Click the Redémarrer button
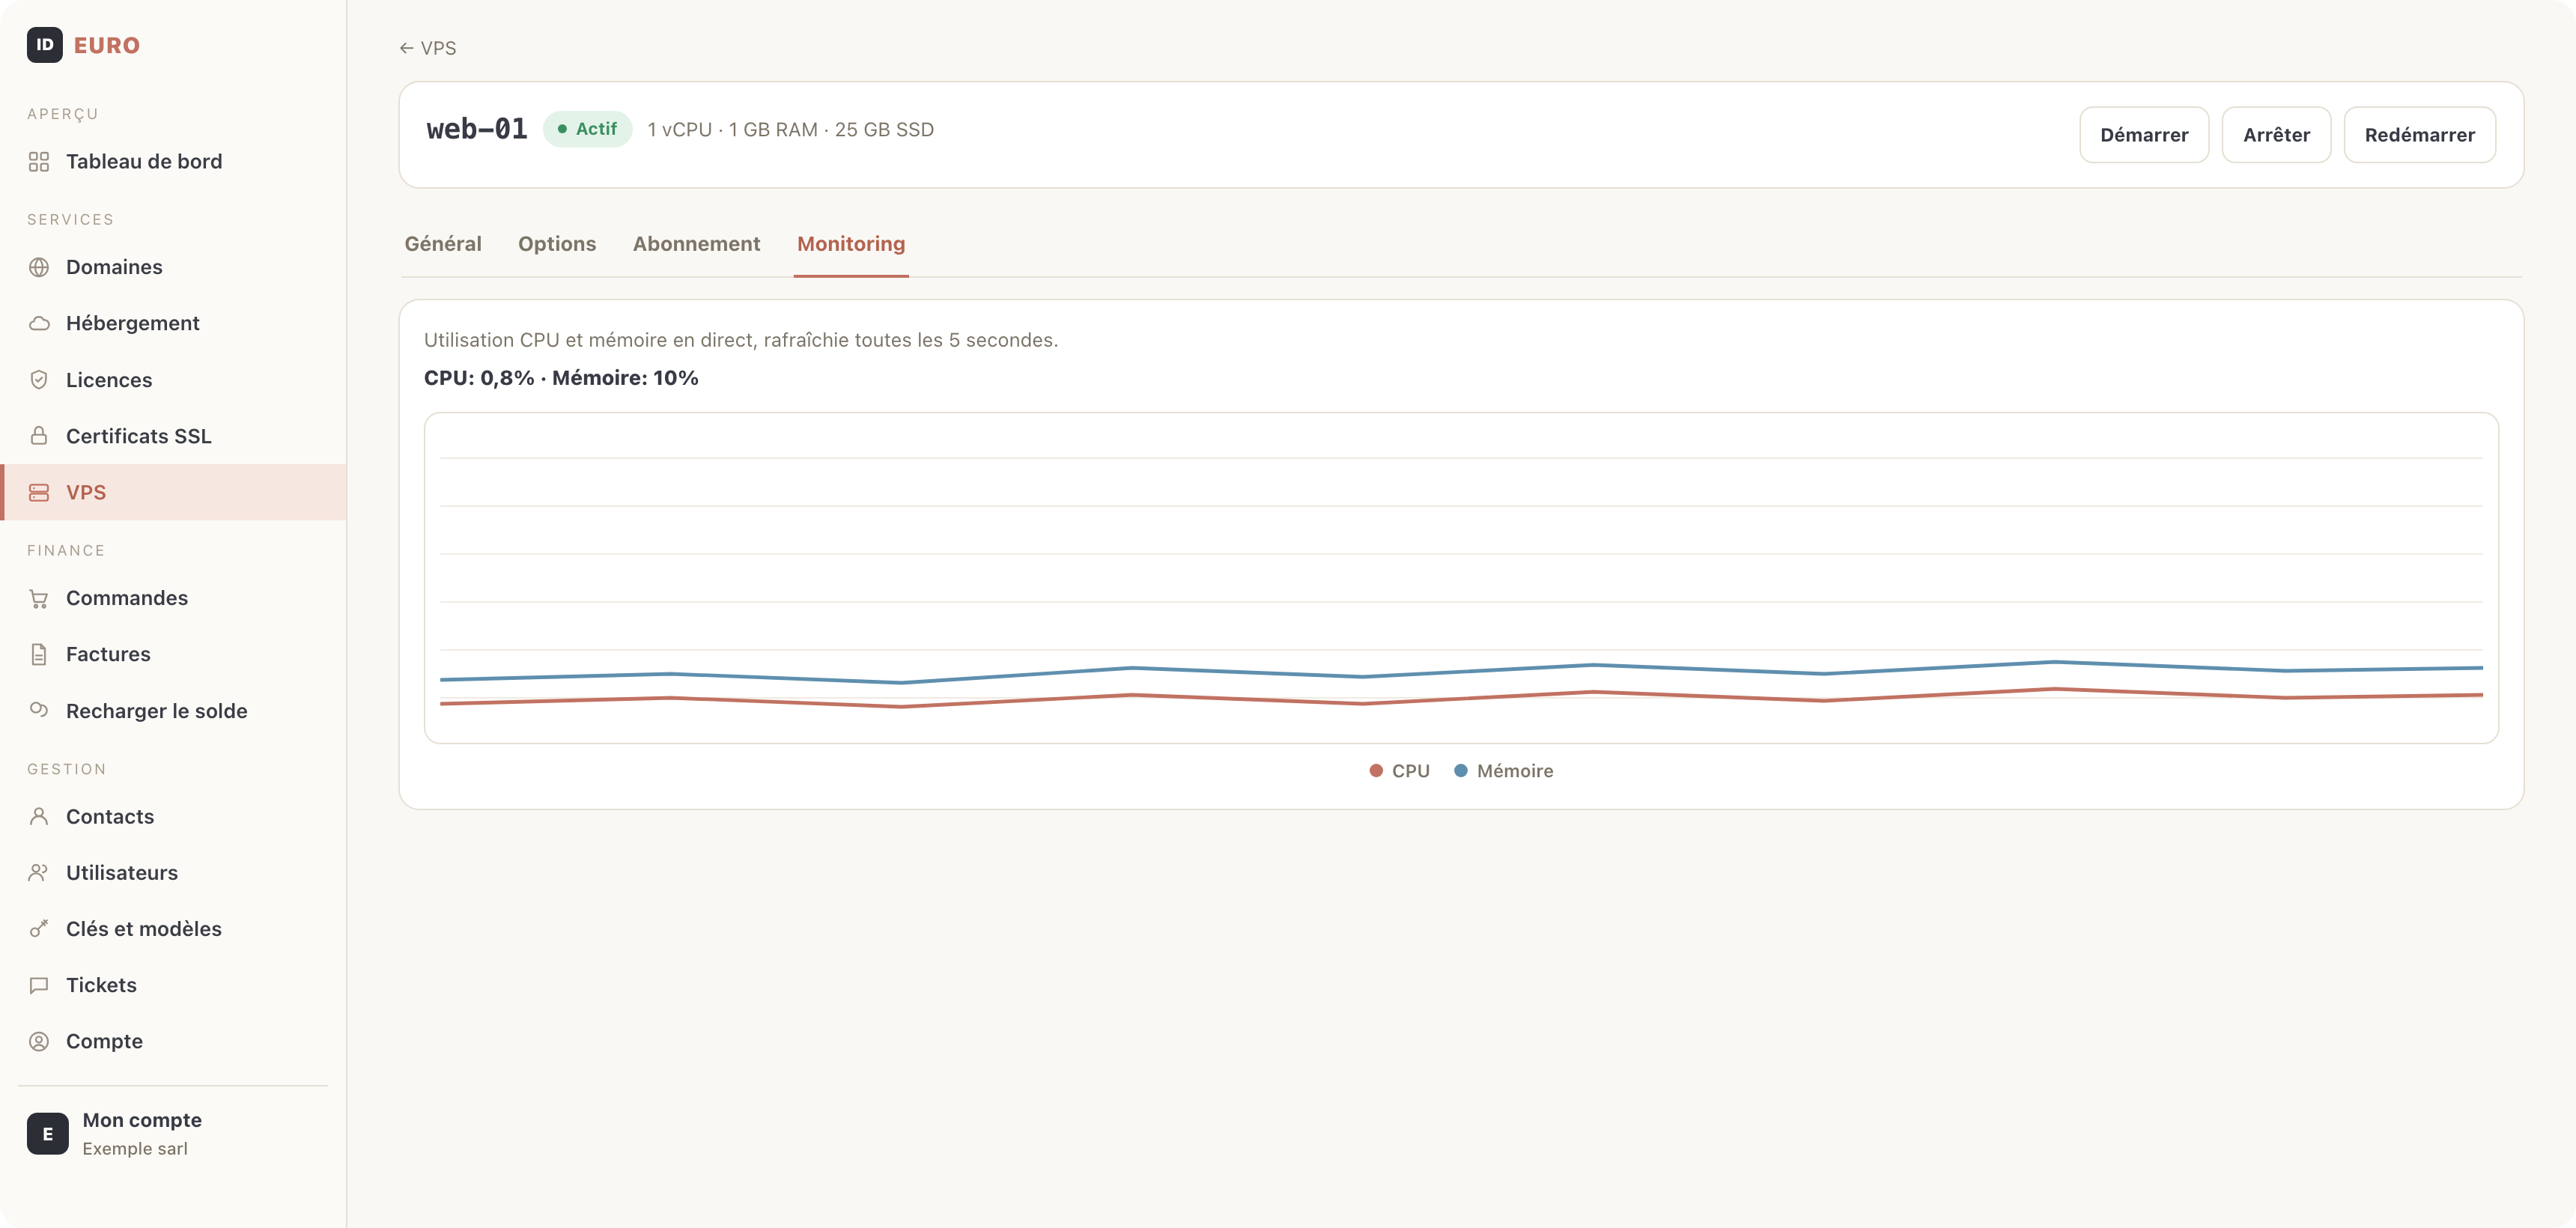 click(2419, 135)
